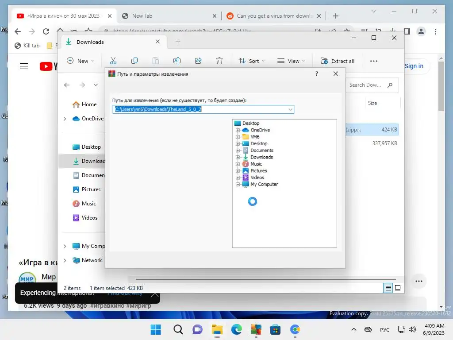This screenshot has height=340, width=453.
Task: Open Microsoft Edge from taskbar
Action: tap(236, 329)
